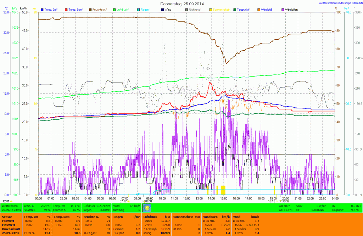Screen dimensions: 363x236
Task: Click the Luftdruck hPa column header
Action: pyautogui.click(x=155, y=216)
